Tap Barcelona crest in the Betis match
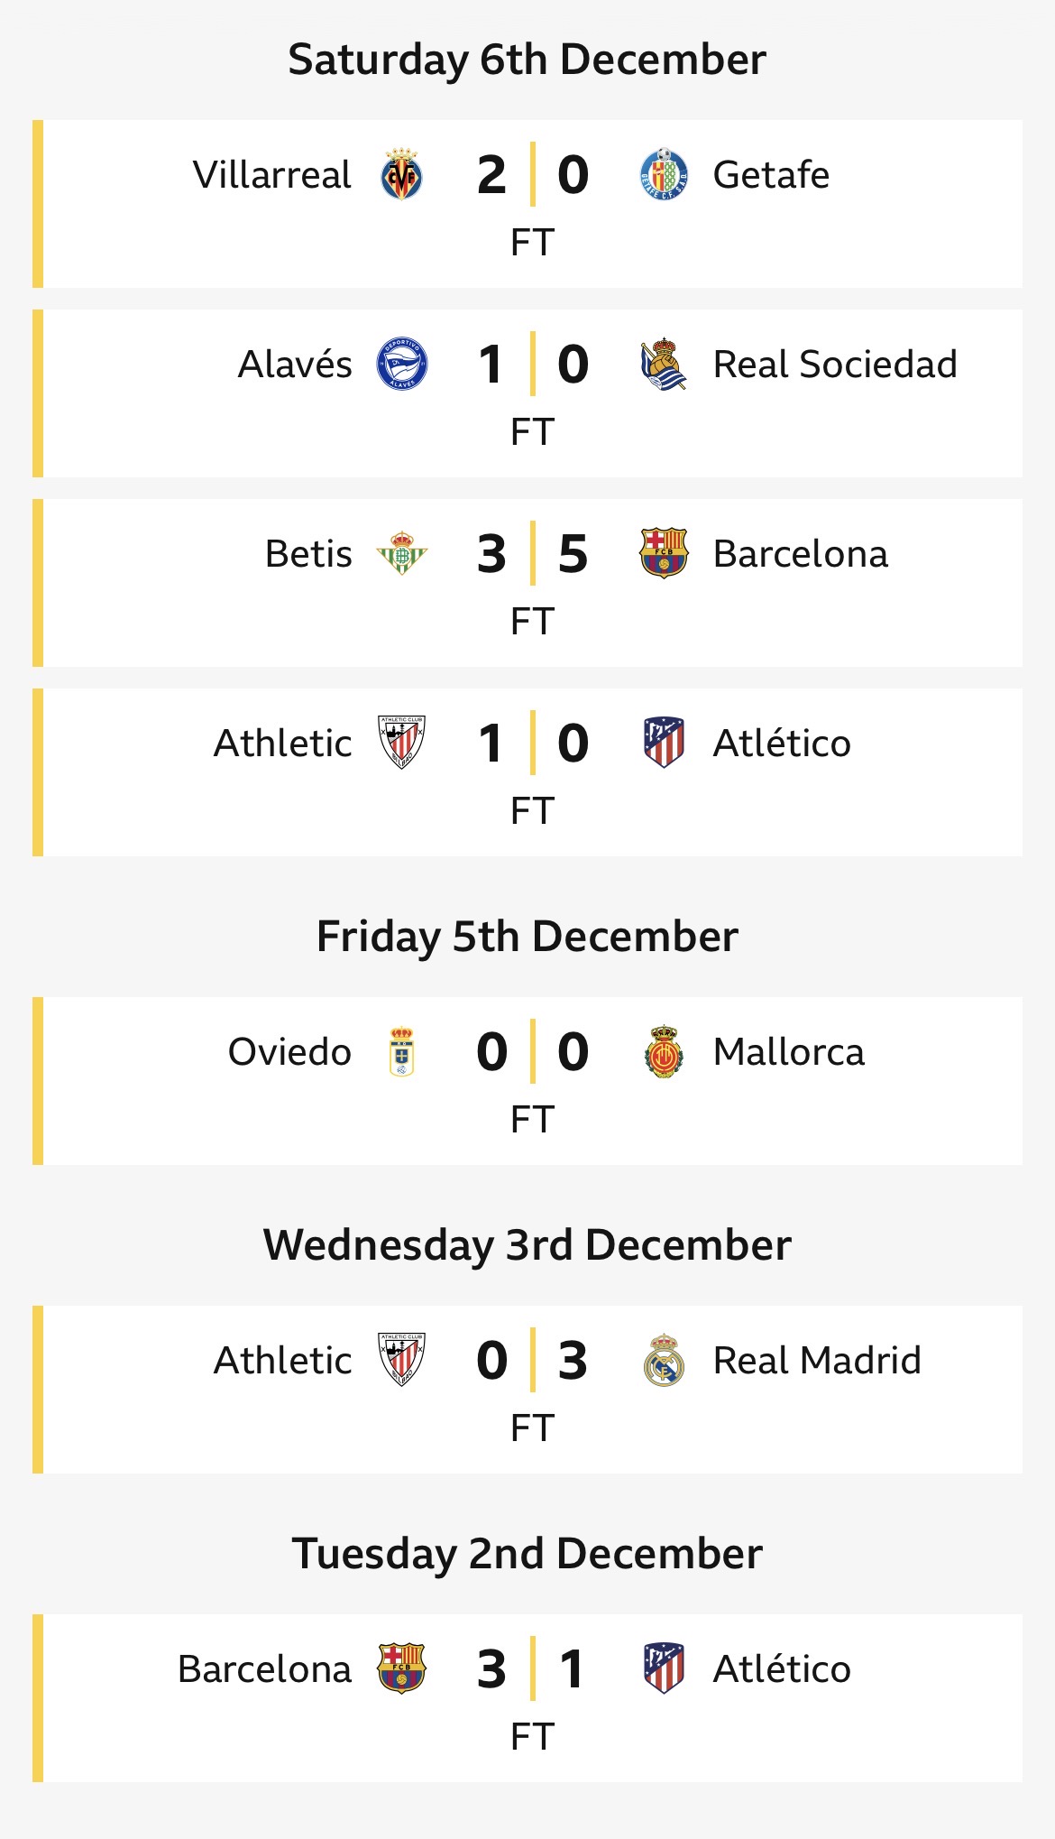 pyautogui.click(x=664, y=553)
